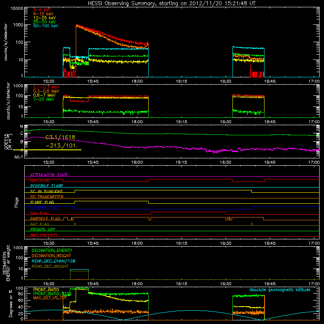324x324 pixels.
Task: Click the 0.1-0.3 MeV legend entry
Action: click(x=46, y=87)
